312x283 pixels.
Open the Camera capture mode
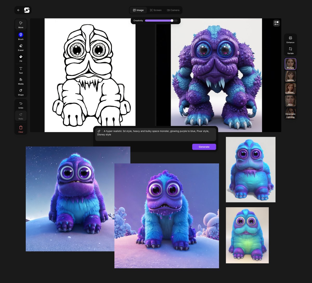(x=173, y=10)
